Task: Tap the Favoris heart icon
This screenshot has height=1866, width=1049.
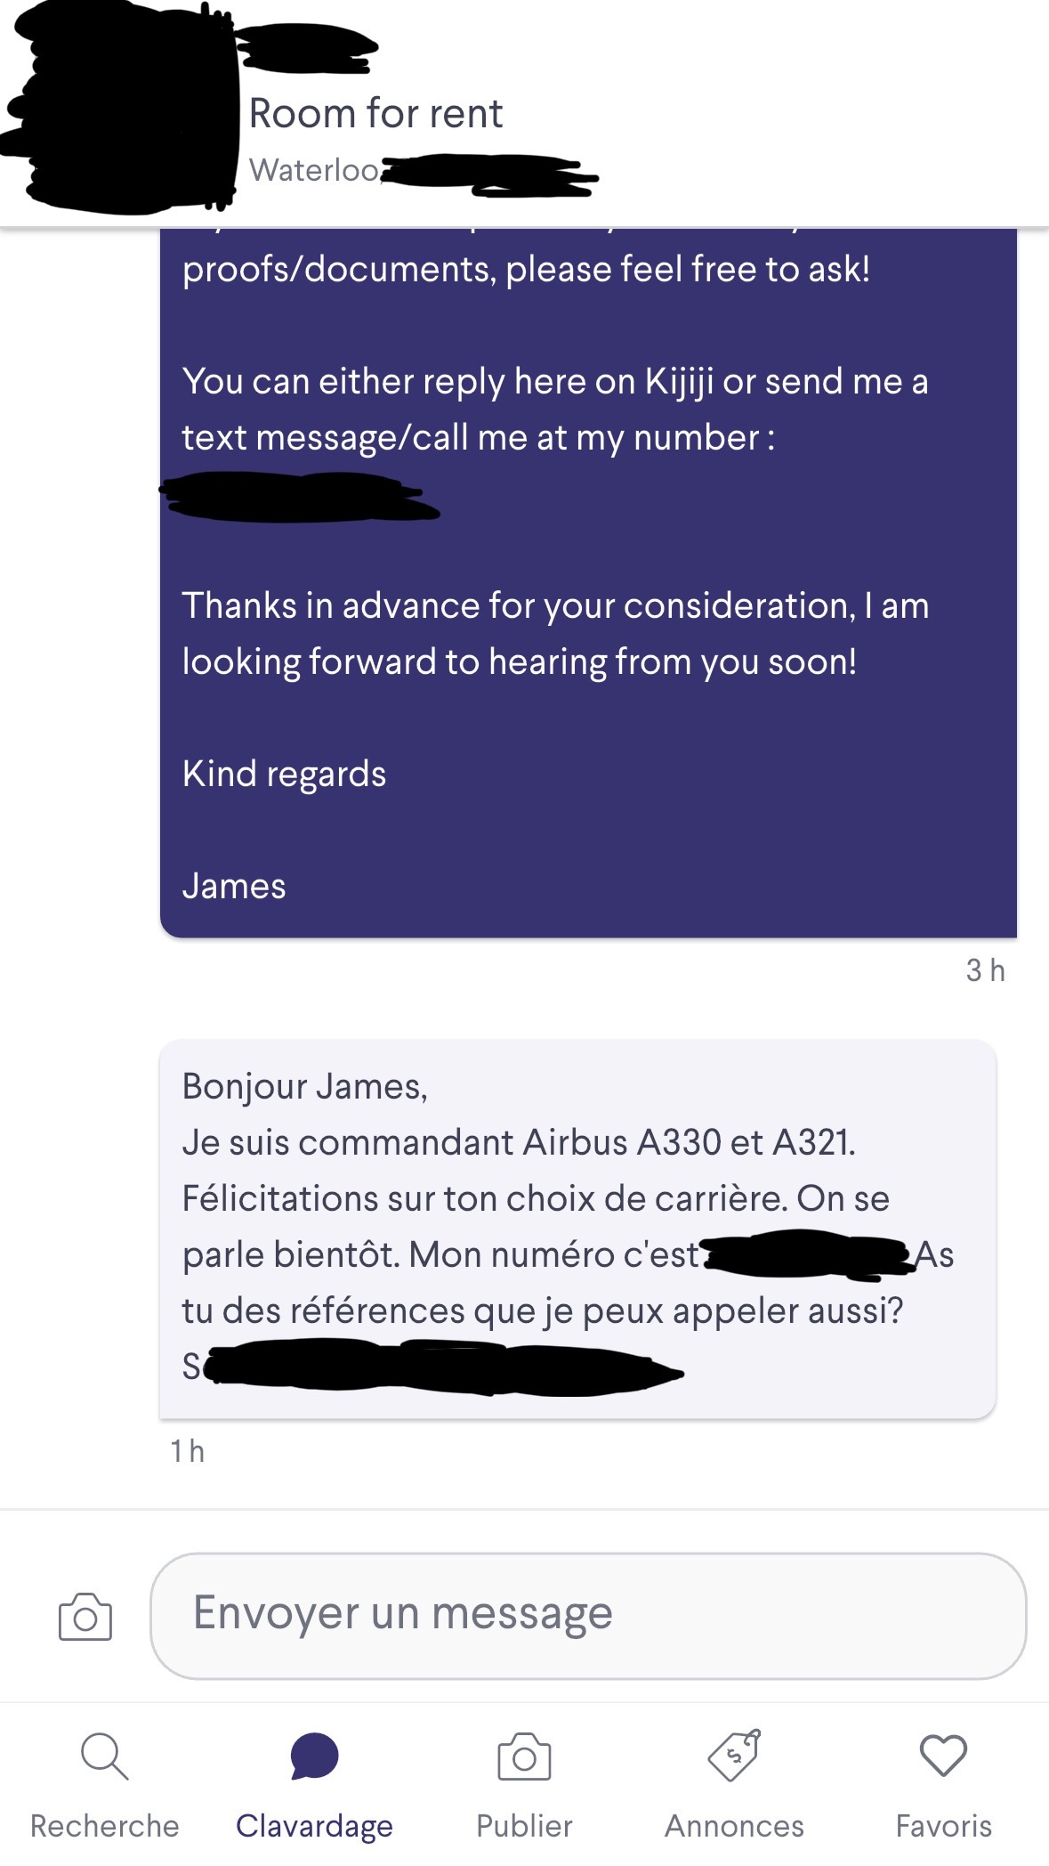Action: (943, 1756)
